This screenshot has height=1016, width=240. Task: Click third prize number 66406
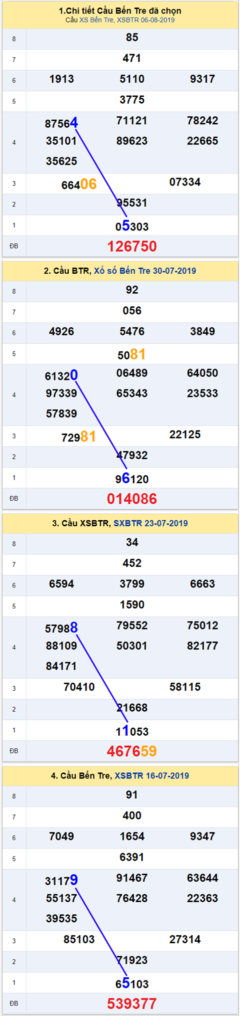pos(79,184)
